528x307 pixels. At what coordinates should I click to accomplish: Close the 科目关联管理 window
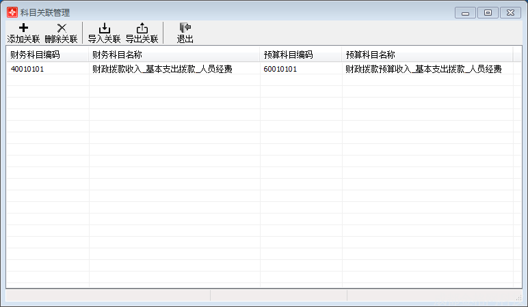click(x=510, y=12)
